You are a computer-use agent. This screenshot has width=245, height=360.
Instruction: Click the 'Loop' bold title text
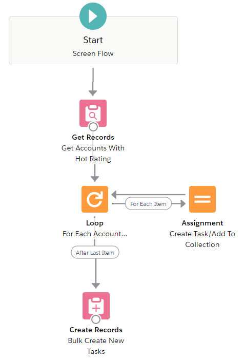tap(95, 223)
